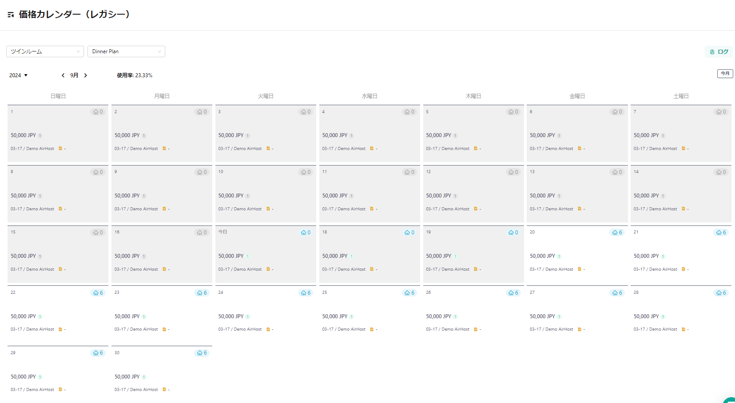Click green min-stay badge on day 22 price
The image size is (735, 403).
click(40, 317)
